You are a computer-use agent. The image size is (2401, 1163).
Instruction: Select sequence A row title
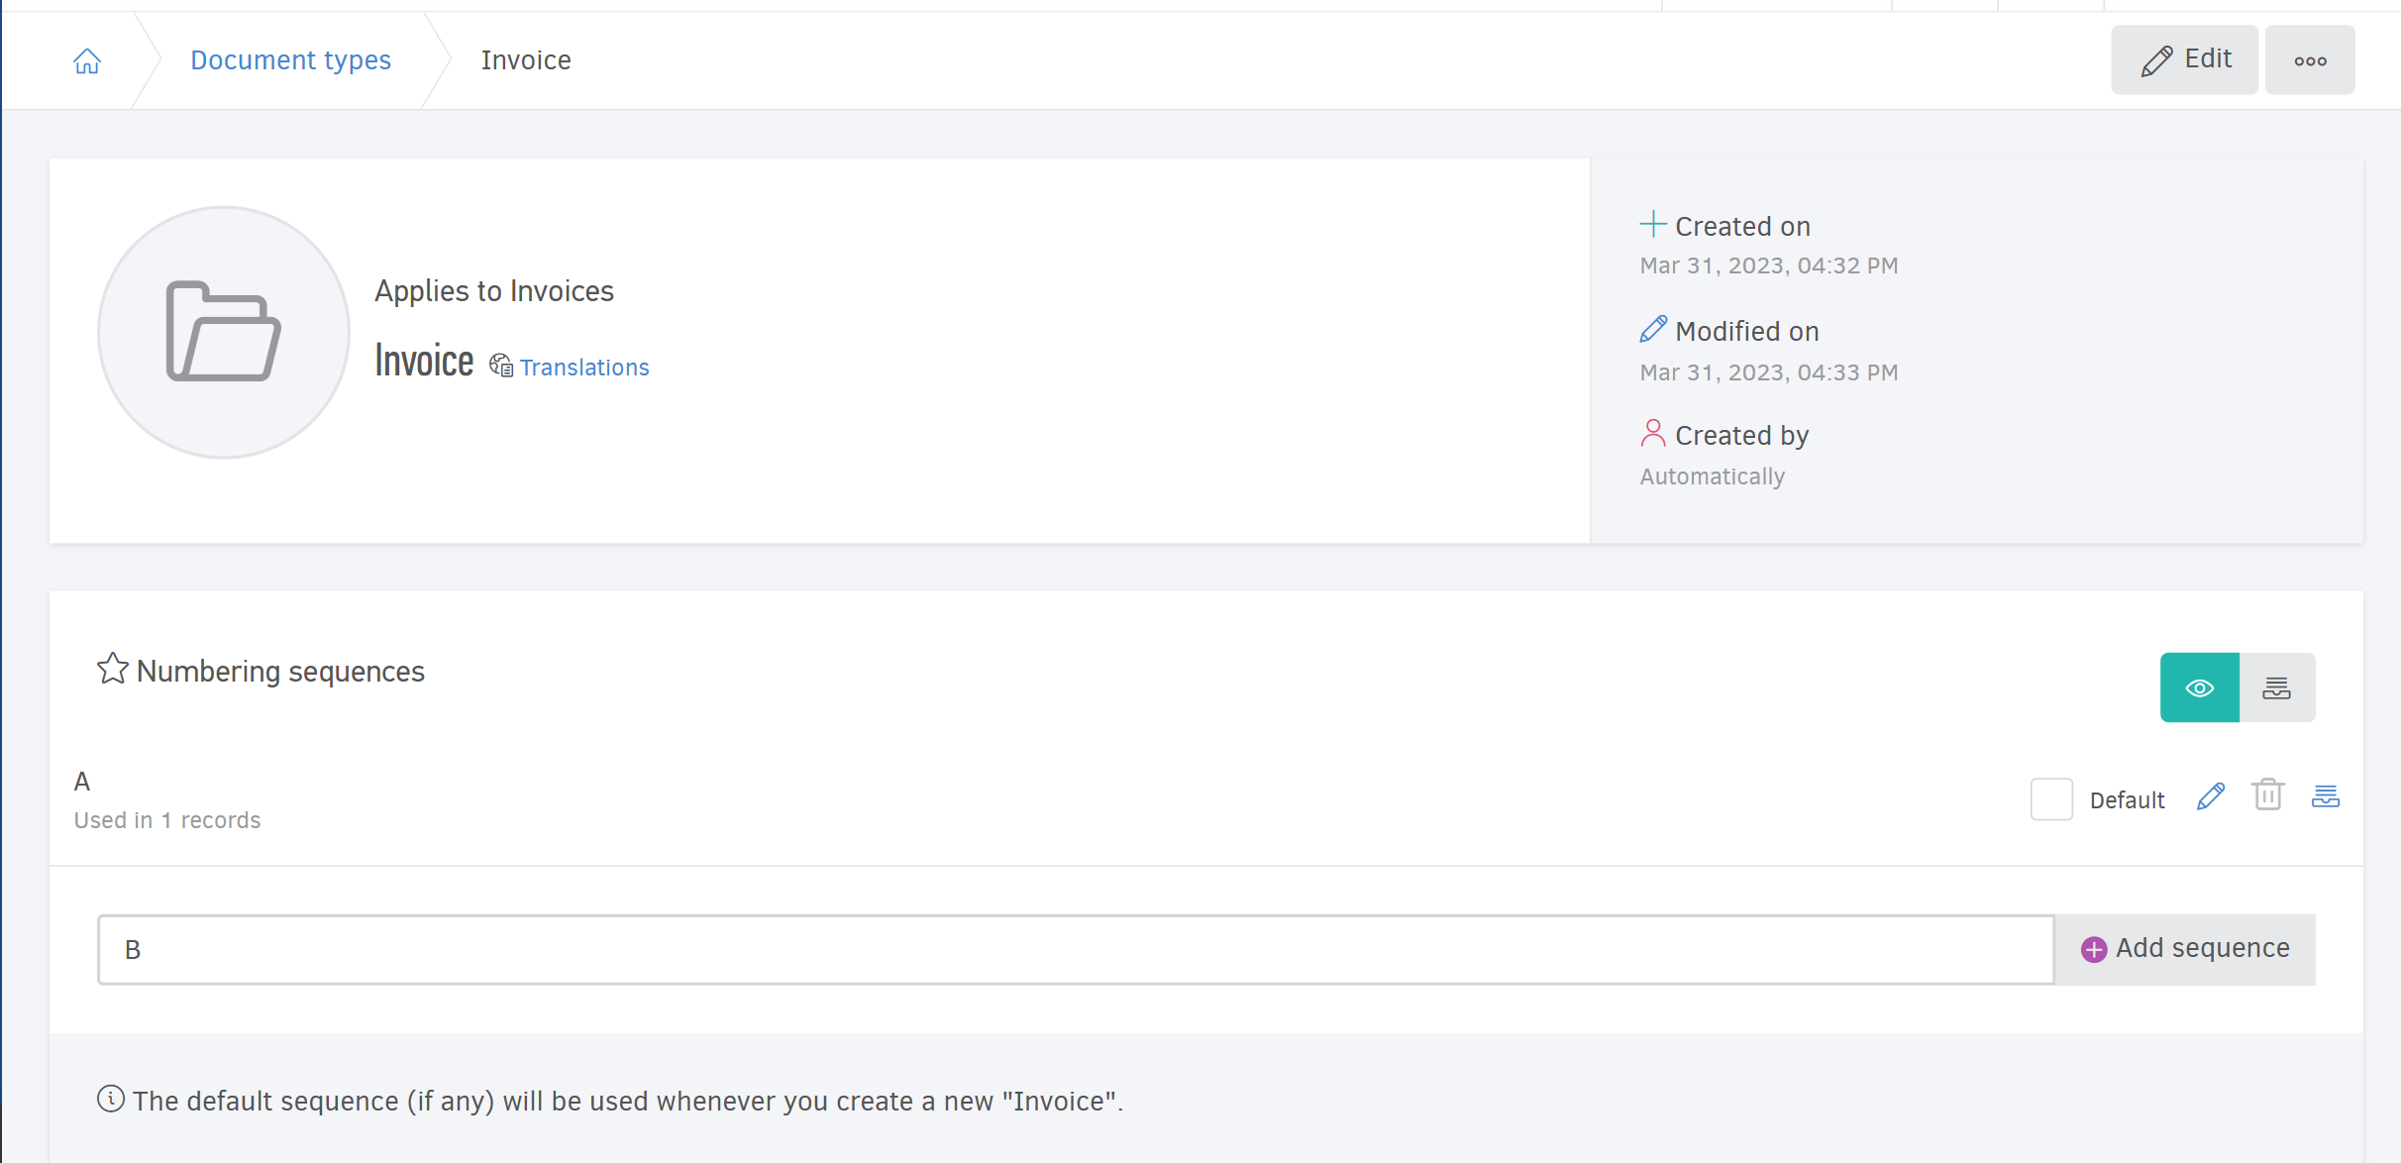82,782
